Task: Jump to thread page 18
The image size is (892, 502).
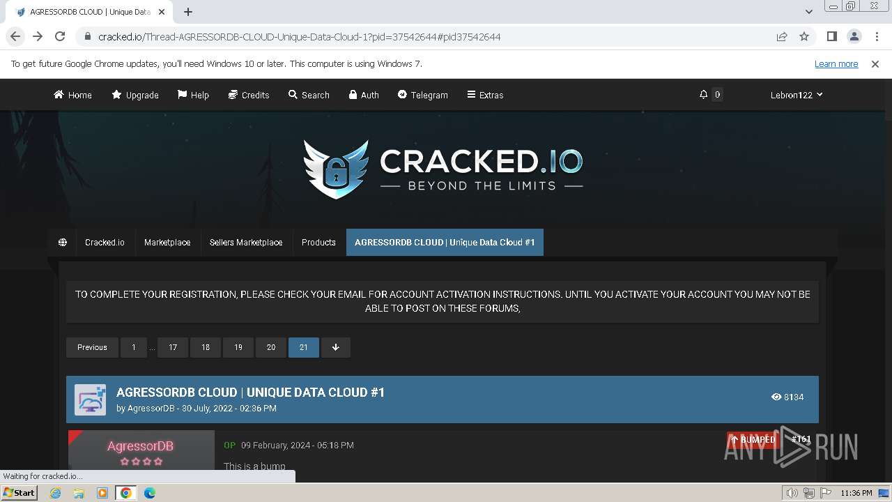Action: pyautogui.click(x=206, y=347)
